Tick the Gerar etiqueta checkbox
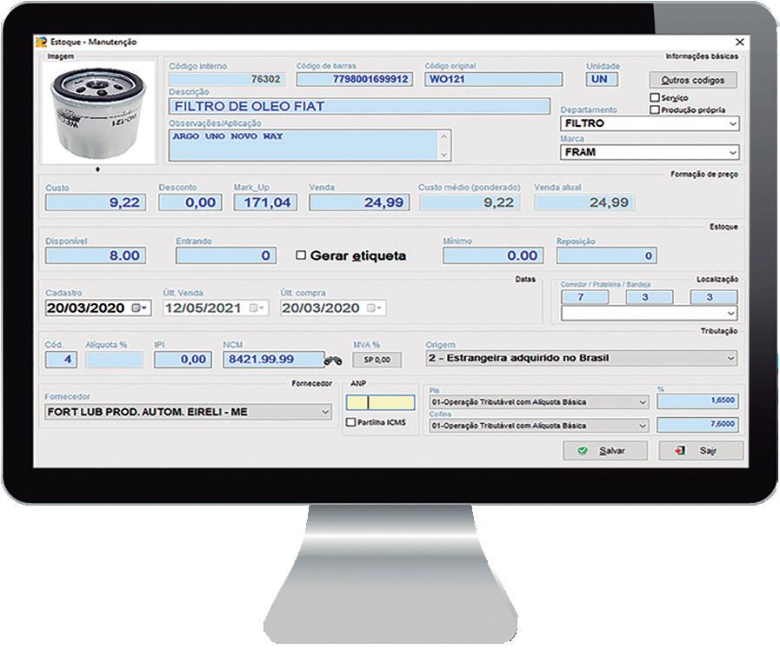 [x=301, y=255]
